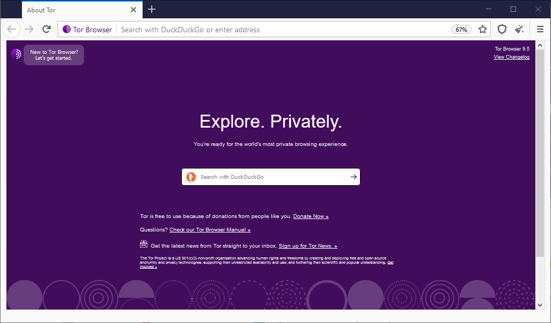Go back with the back arrow button
Viewport: 551px width, 323px height.
(x=11, y=29)
